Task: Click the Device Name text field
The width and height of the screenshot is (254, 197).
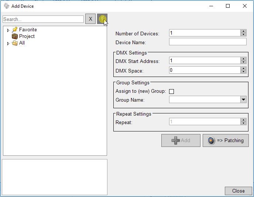Action: (x=207, y=42)
